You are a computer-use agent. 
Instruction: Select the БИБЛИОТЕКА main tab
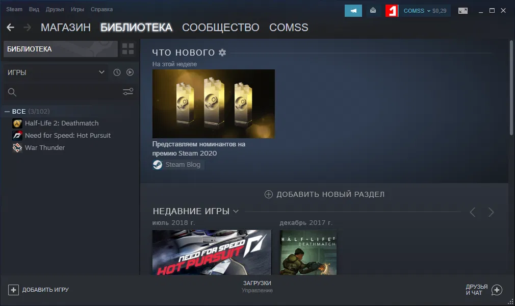tap(136, 27)
